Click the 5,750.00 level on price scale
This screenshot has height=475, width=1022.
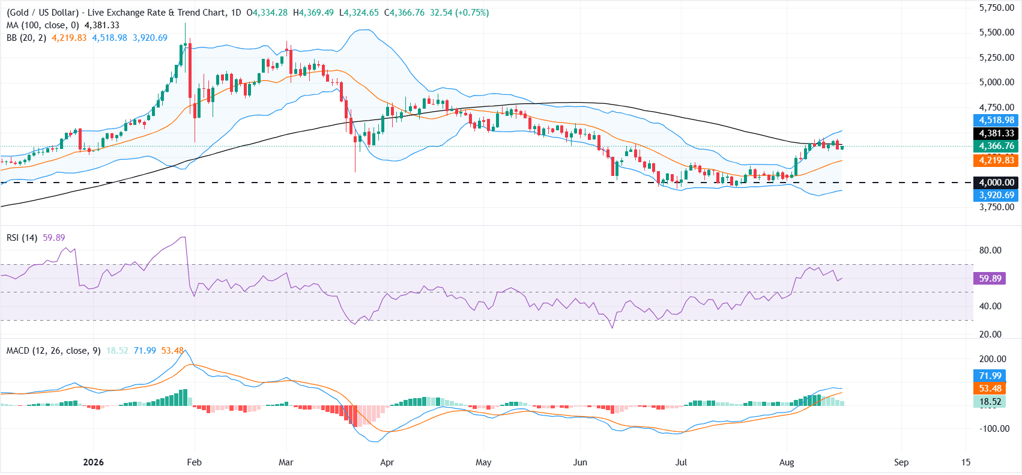996,8
